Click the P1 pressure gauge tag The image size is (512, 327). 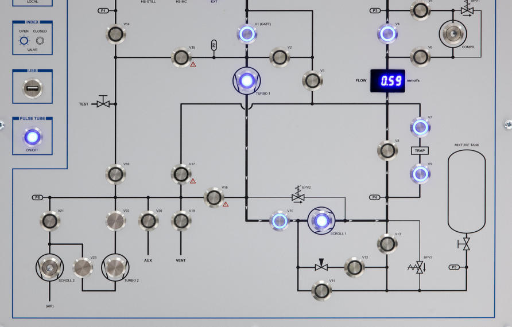pyautogui.click(x=103, y=11)
